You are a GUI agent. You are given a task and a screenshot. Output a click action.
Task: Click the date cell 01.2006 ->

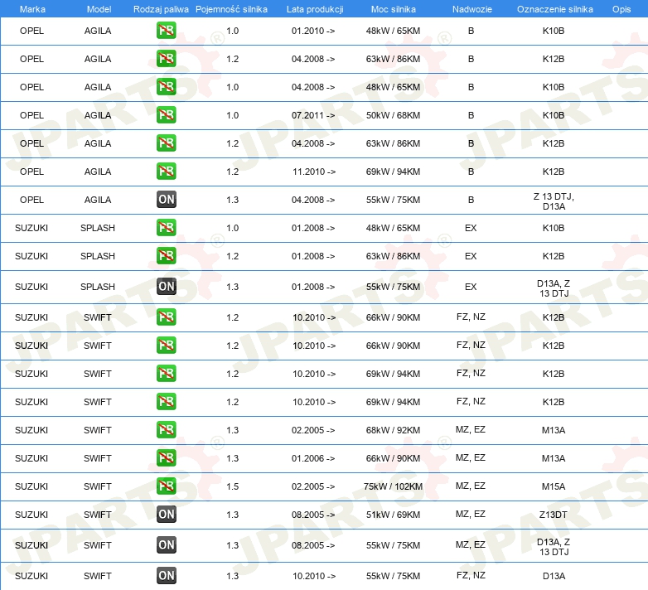coord(313,458)
